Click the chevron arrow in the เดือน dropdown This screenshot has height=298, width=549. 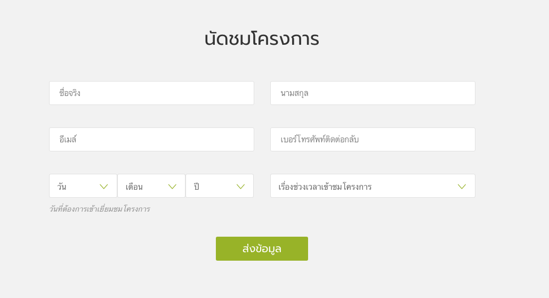(172, 187)
